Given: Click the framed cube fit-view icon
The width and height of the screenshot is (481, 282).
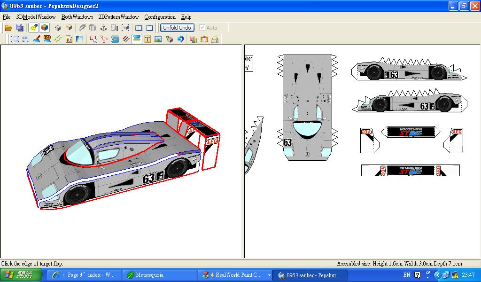Looking at the screenshot, I should (x=125, y=28).
